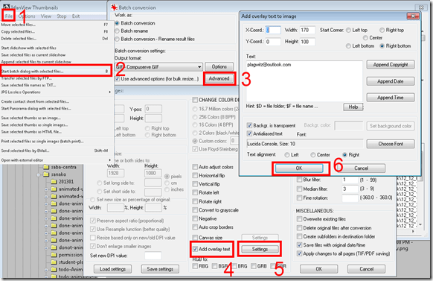433x281 pixels.
Task: Toggle Save files with original date/time
Action: [299, 245]
